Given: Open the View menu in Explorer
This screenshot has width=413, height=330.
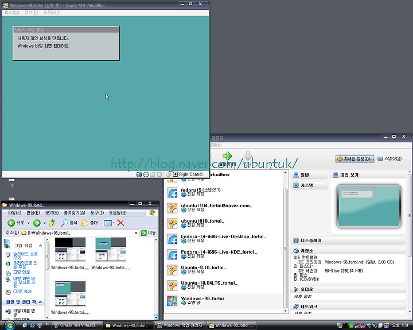Looking at the screenshot, I should [52, 213].
